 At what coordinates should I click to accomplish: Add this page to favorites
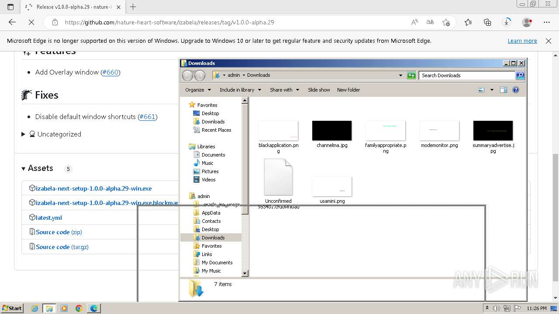click(x=446, y=22)
